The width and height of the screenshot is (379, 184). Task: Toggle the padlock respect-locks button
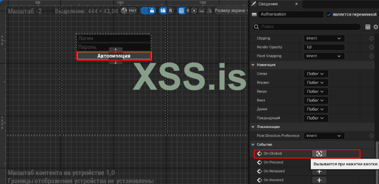click(152, 11)
